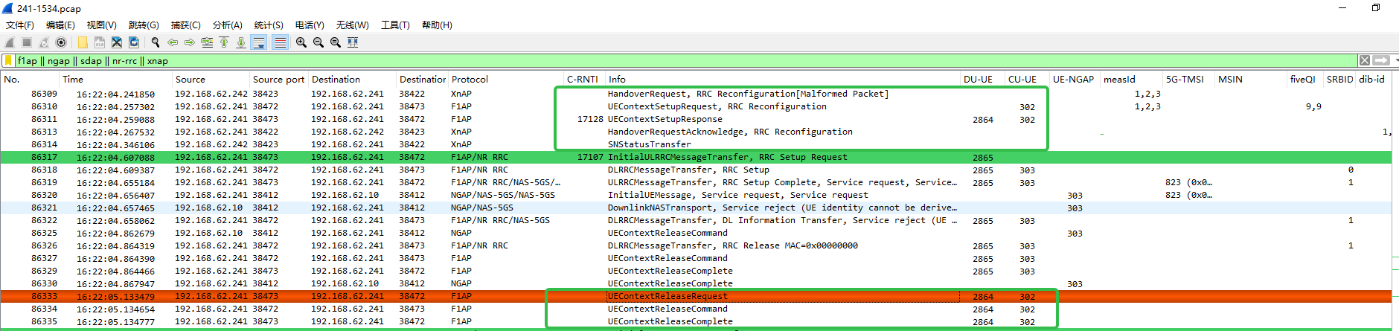This screenshot has width=1399, height=331.
Task: Sort by the C-RNTI column header
Action: [584, 79]
